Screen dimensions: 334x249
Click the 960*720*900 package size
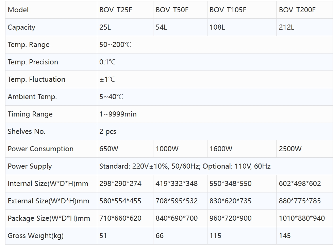[231, 218]
